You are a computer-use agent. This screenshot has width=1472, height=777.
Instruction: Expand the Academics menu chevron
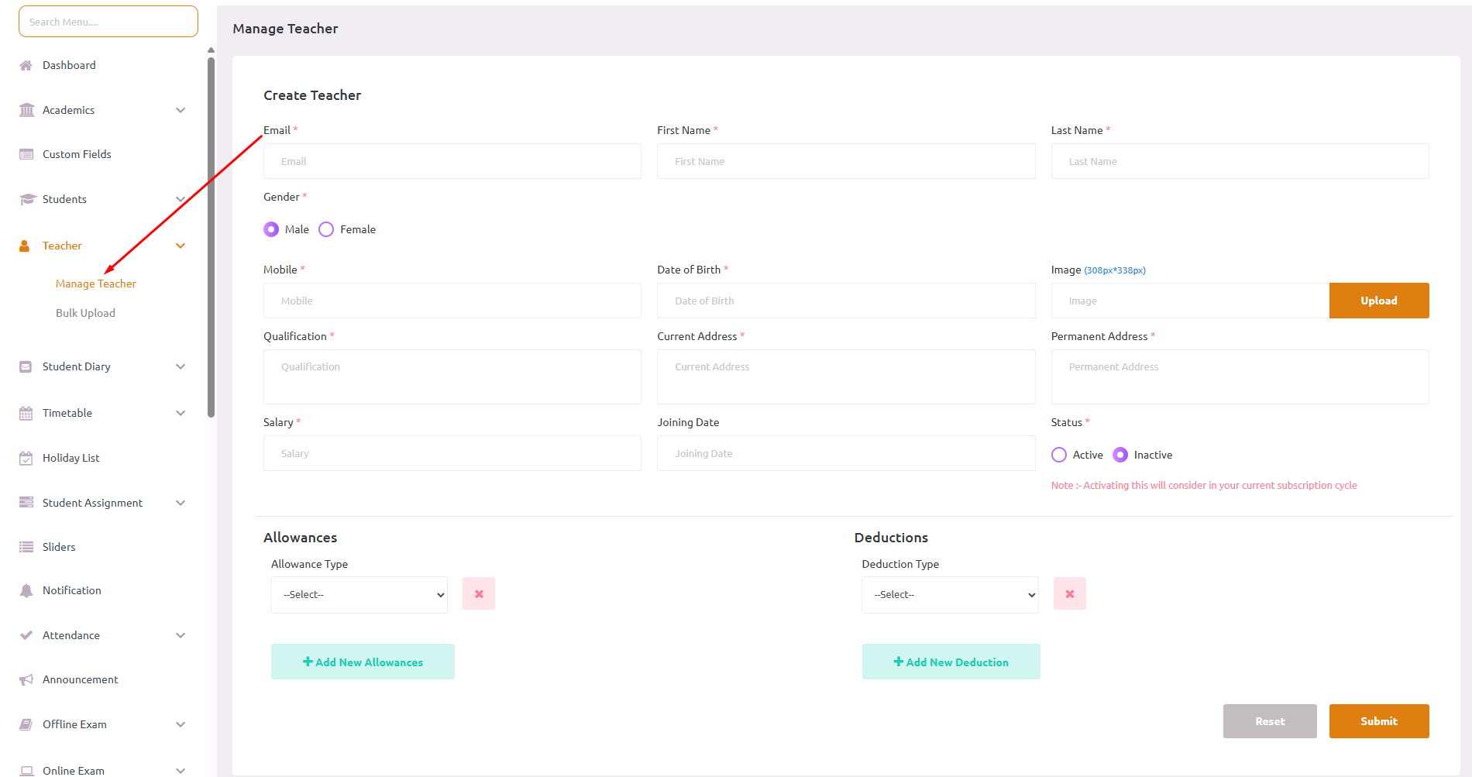click(181, 110)
